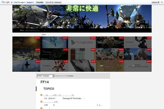Open the POP 48 PV thumbnail
Screen dimensions: 164x109
[138, 54]
